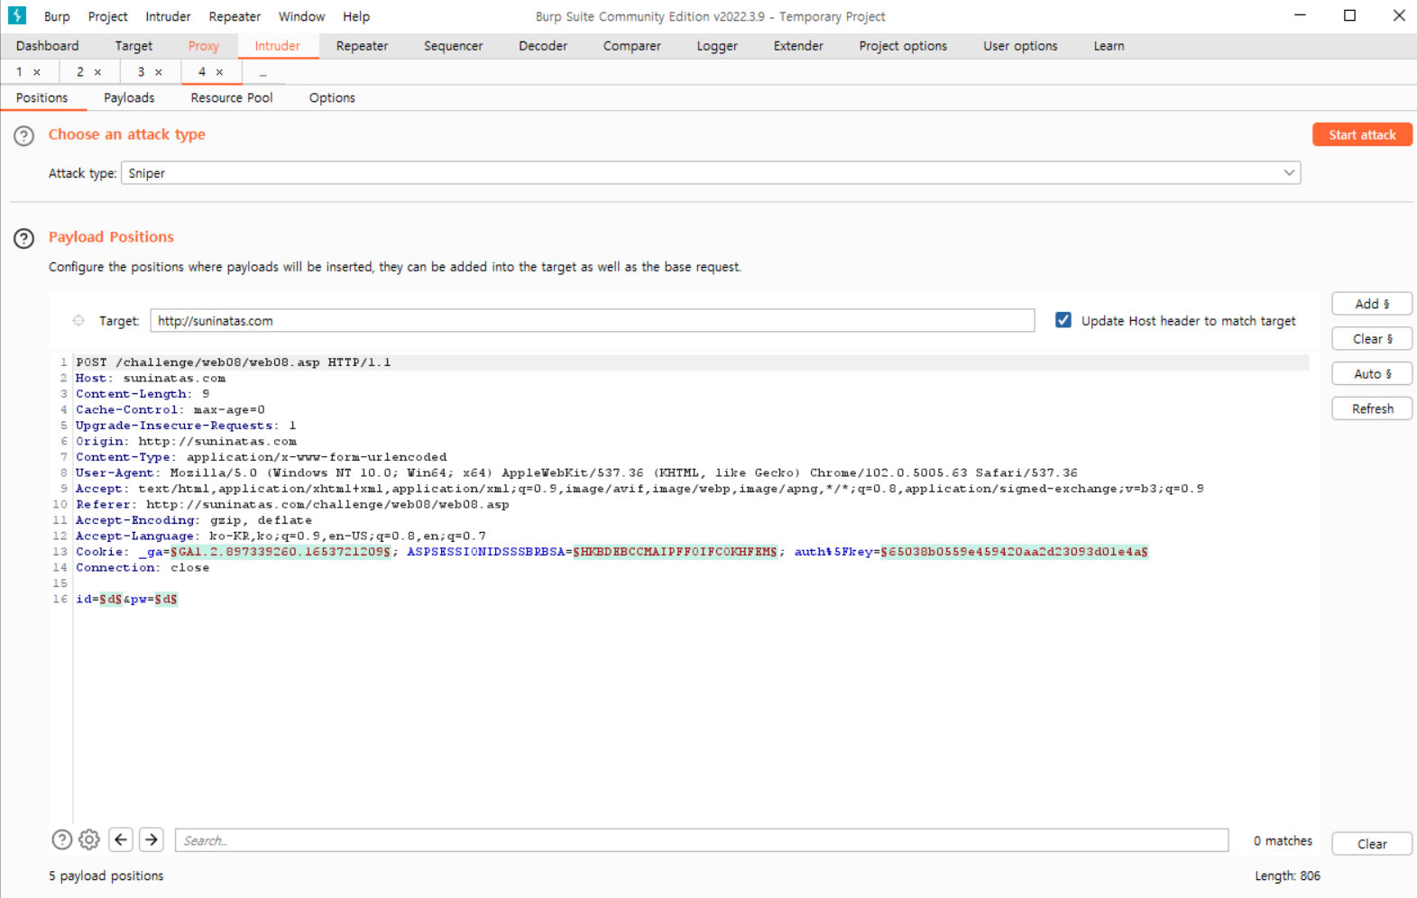Click in the Target URL field
The height and width of the screenshot is (898, 1417).
pos(593,321)
